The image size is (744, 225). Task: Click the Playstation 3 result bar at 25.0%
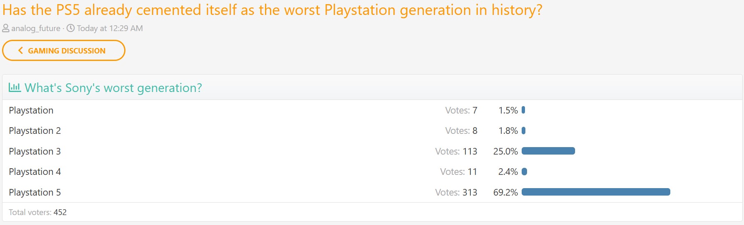(548, 151)
